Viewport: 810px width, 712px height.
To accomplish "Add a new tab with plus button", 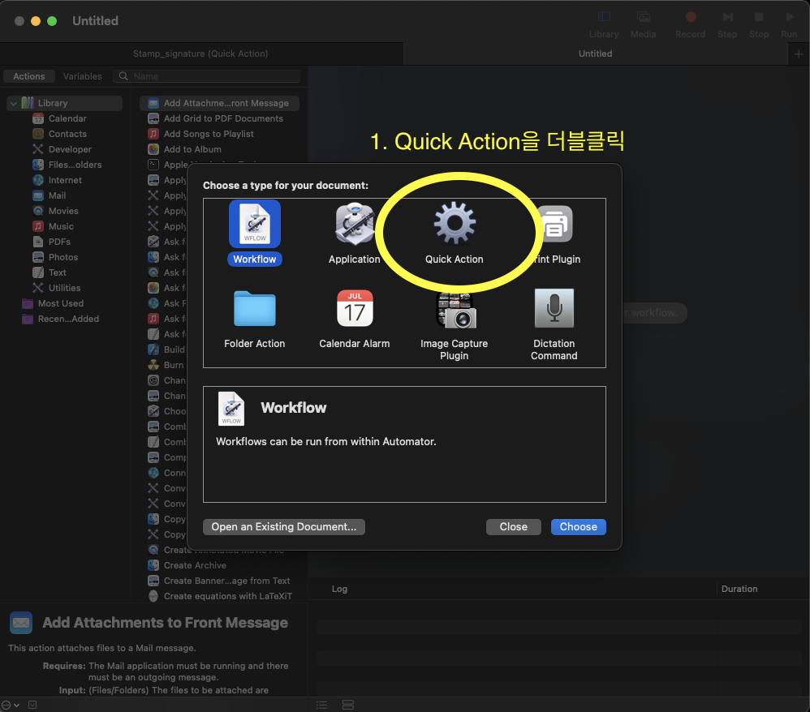I will 799,54.
